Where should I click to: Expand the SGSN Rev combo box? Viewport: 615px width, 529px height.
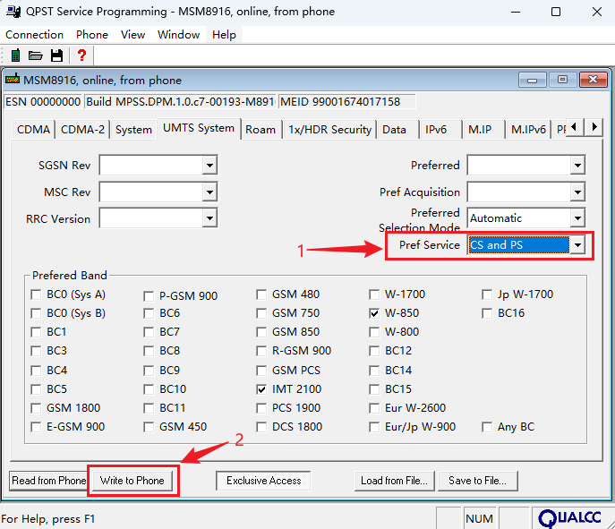209,166
